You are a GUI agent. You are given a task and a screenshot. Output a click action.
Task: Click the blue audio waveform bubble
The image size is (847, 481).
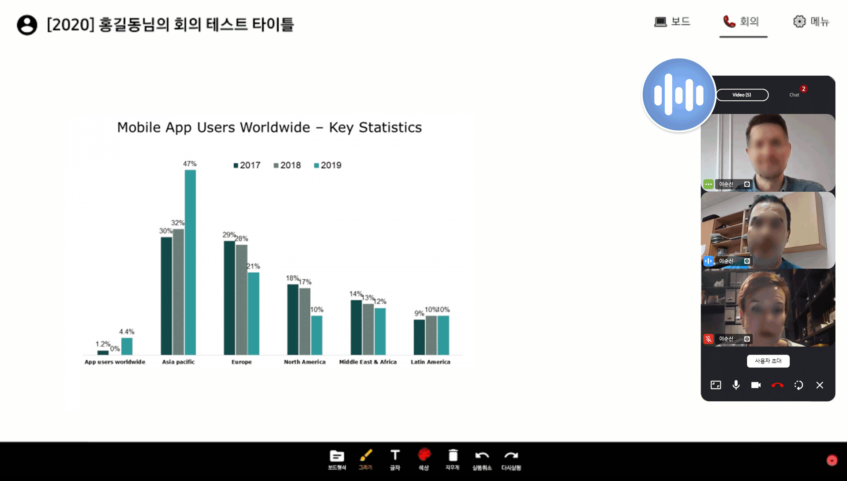click(678, 95)
